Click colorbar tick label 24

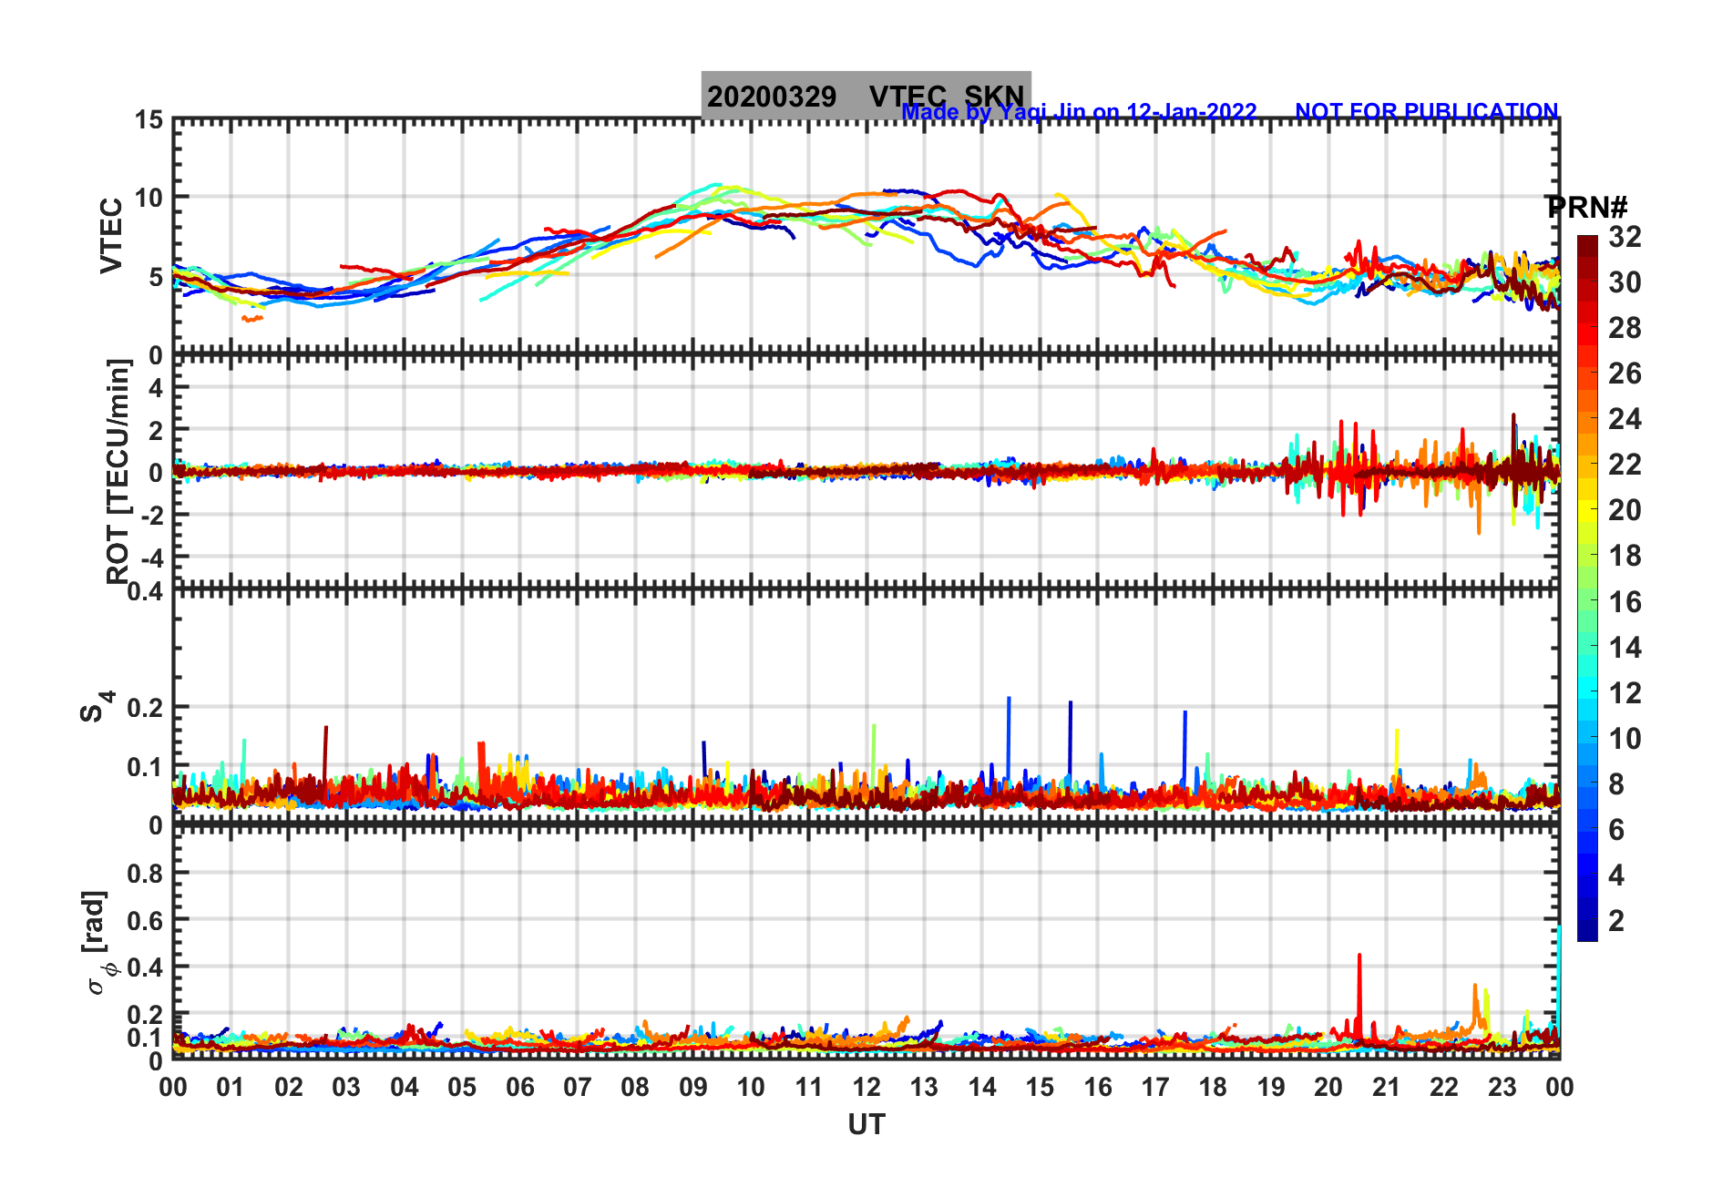[x=1625, y=420]
